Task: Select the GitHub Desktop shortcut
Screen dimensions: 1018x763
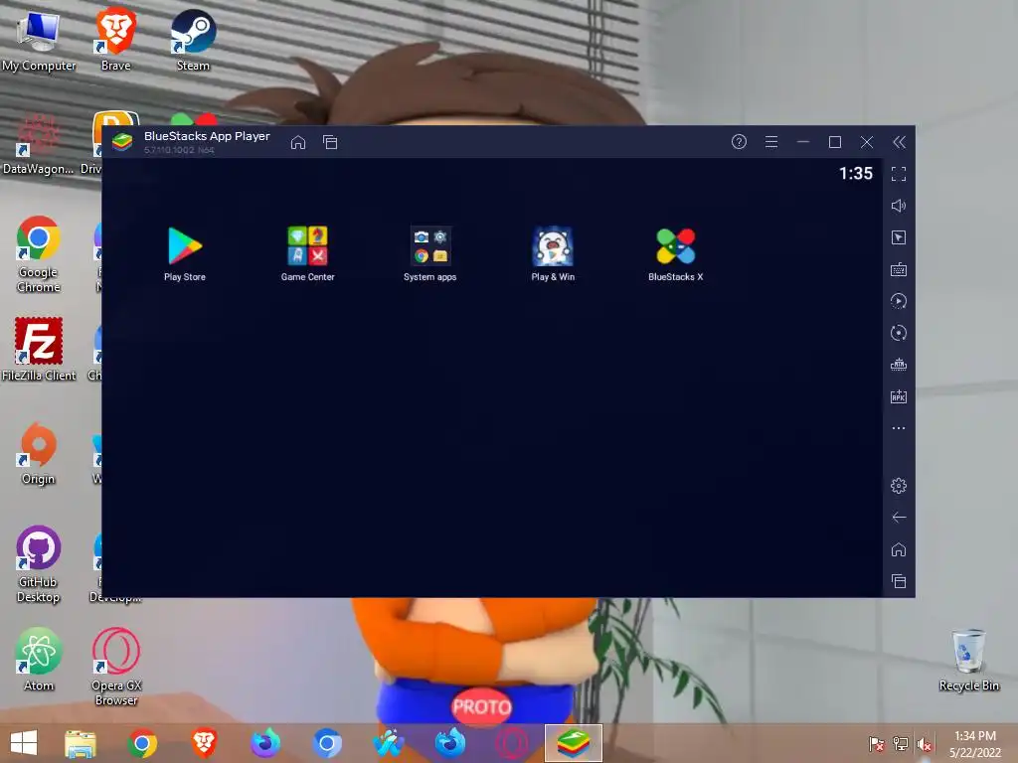Action: pyautogui.click(x=39, y=564)
